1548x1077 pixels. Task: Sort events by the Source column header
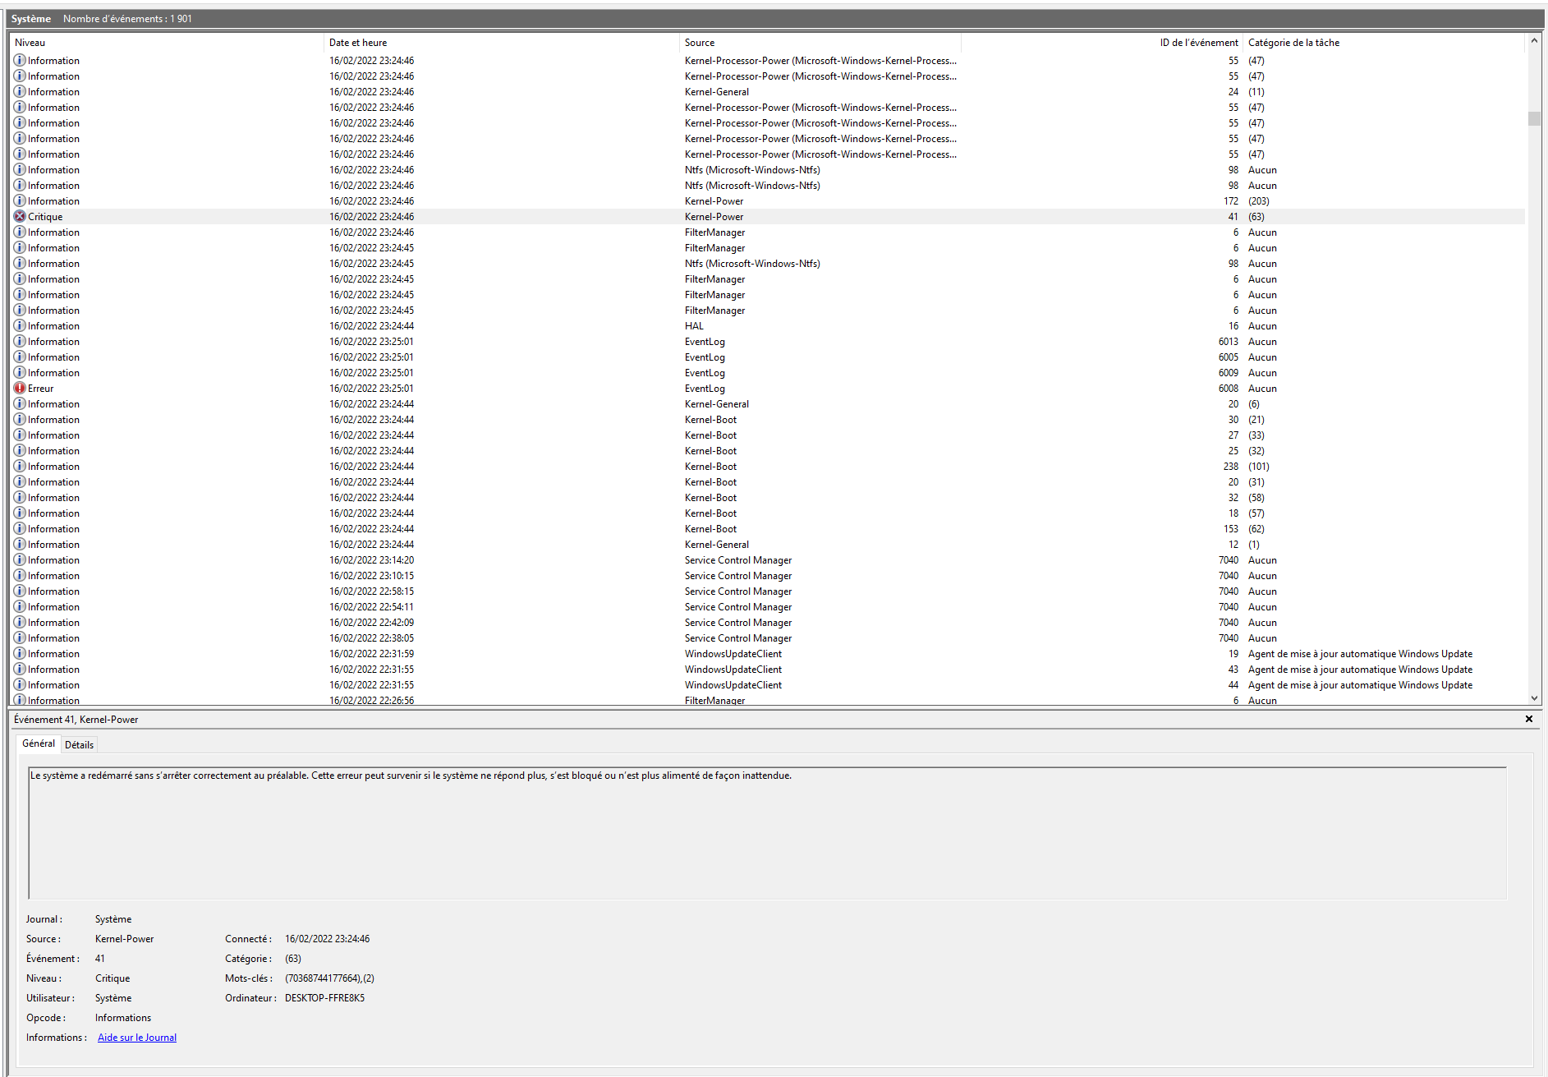click(700, 43)
